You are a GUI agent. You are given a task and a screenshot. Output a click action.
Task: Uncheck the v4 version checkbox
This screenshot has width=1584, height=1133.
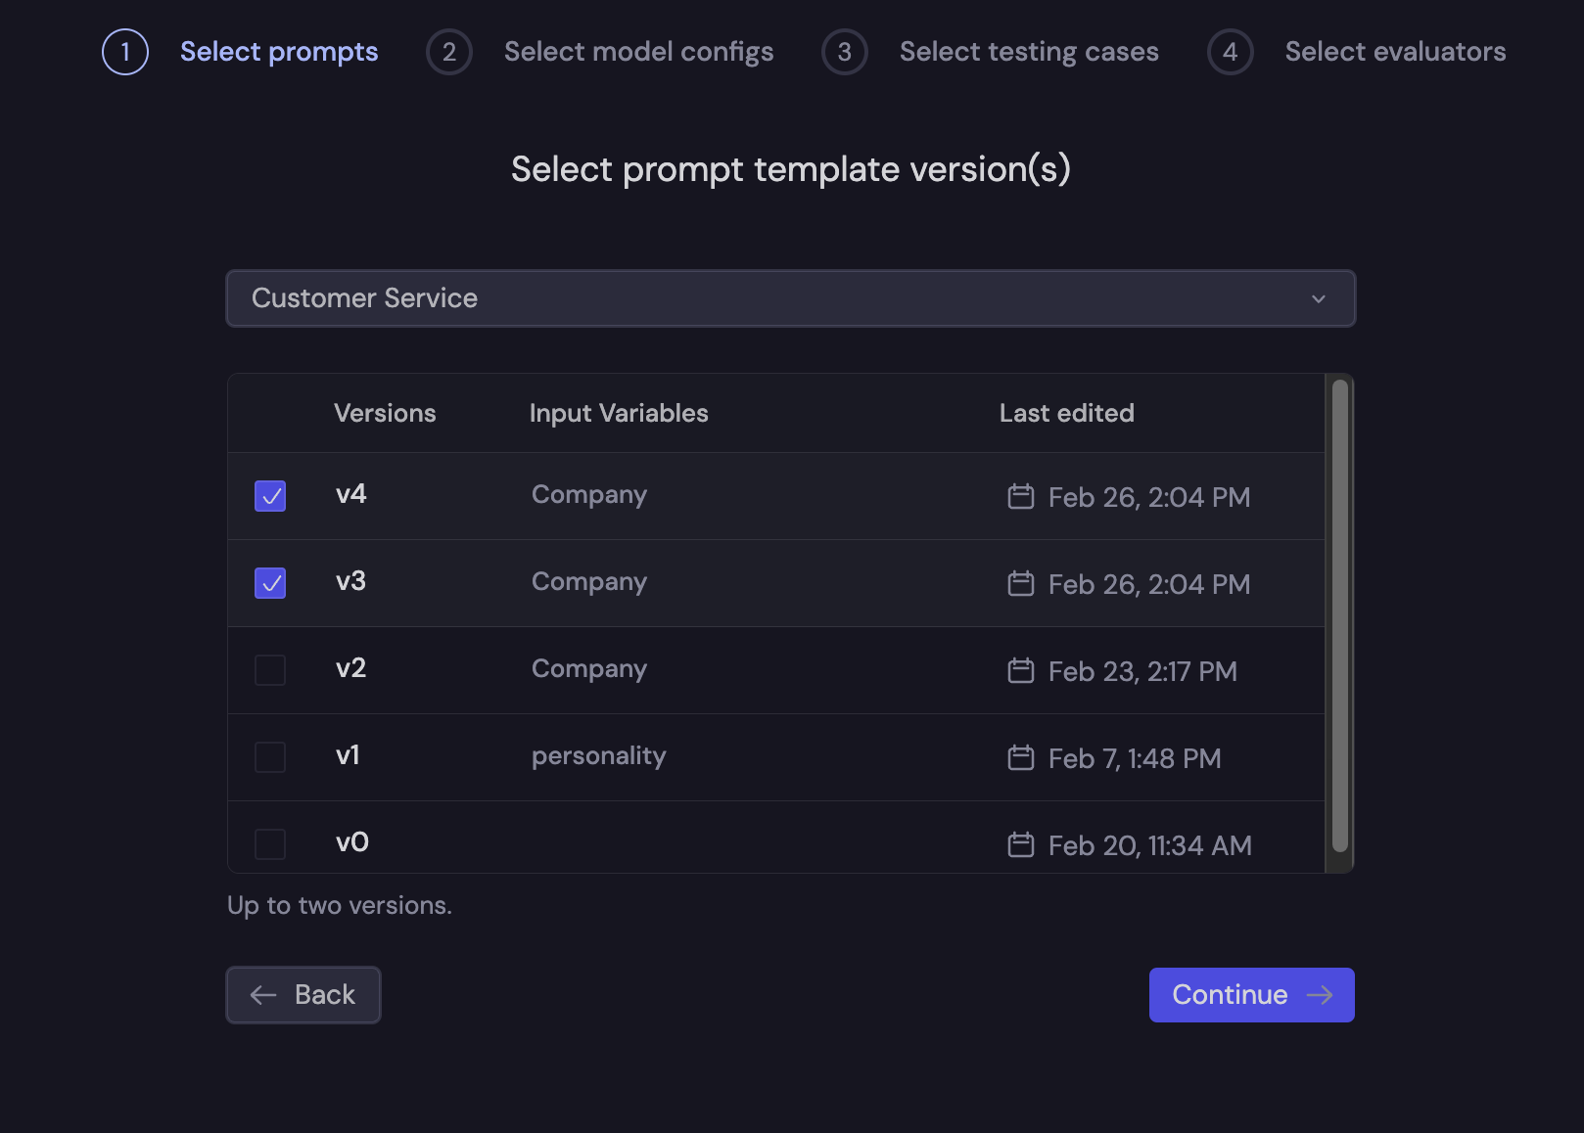(x=270, y=496)
